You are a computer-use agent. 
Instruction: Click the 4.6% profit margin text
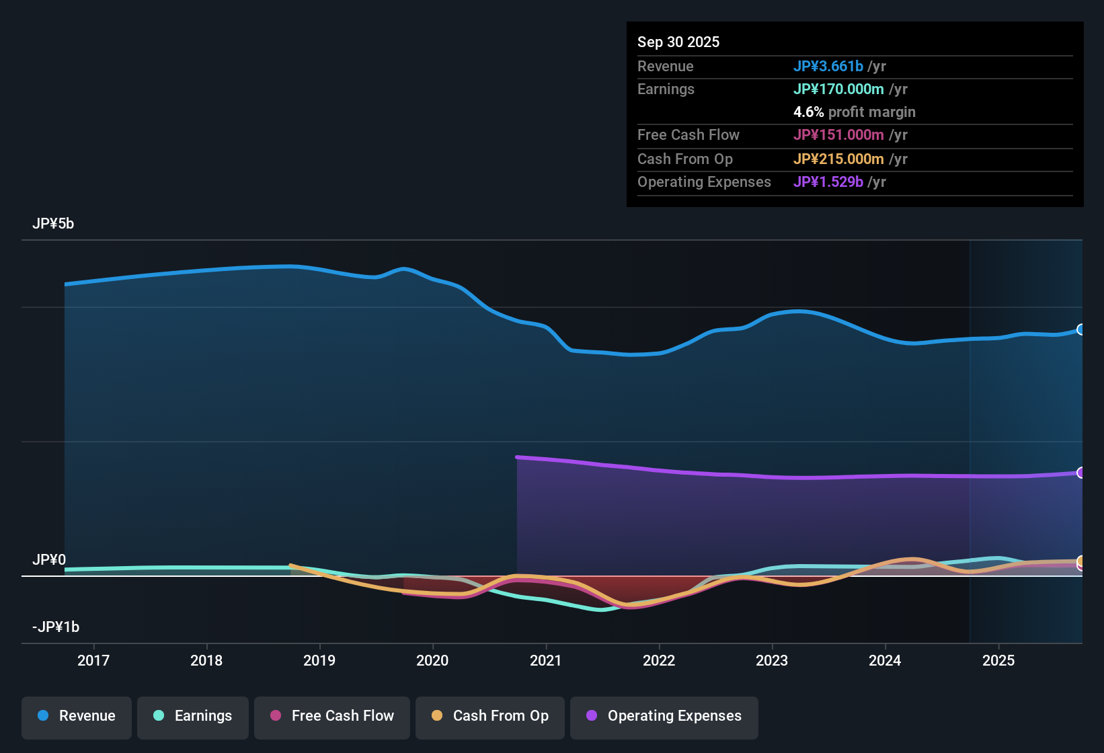855,112
